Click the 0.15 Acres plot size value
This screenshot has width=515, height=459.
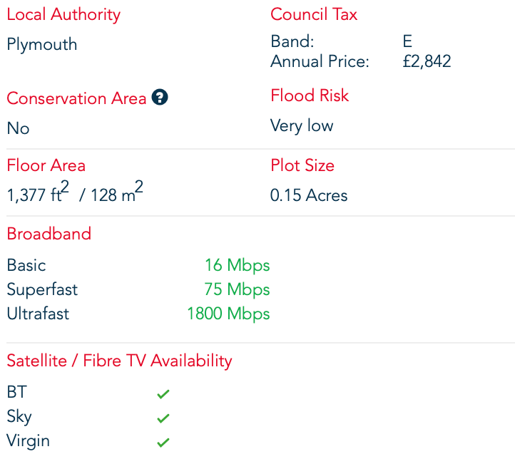[309, 195]
